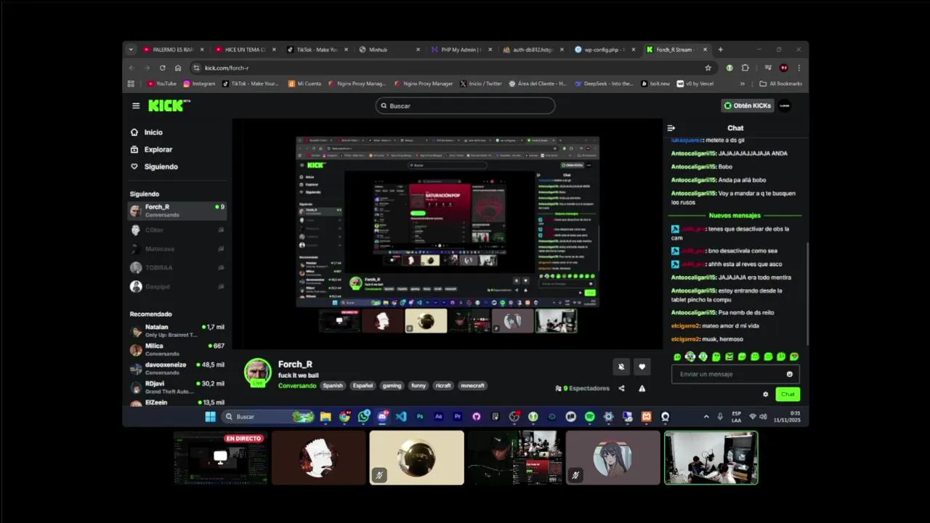Share the stream via share icon
This screenshot has width=930, height=523.
pyautogui.click(x=621, y=389)
